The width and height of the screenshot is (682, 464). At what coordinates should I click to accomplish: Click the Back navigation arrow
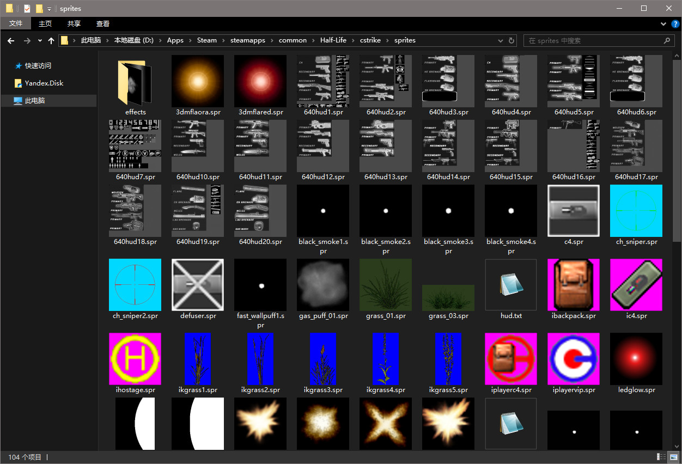pos(11,40)
